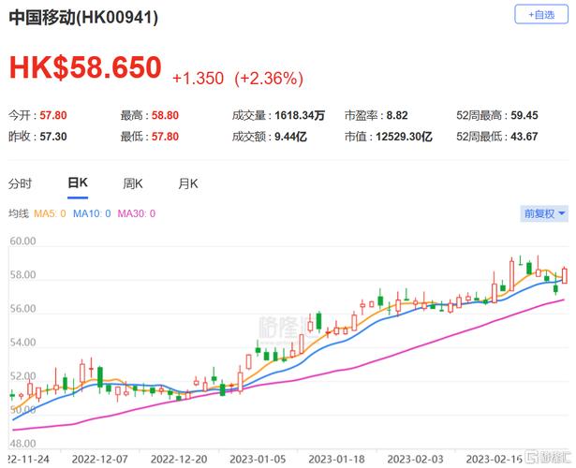Click the 2022-12-20 date axis label
The height and width of the screenshot is (468, 576).
pyautogui.click(x=179, y=460)
